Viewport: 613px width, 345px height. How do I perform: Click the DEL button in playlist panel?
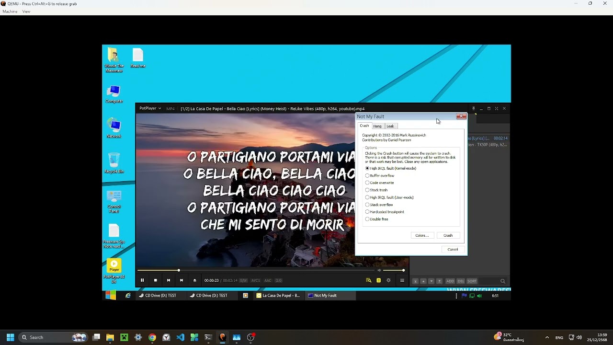point(461,281)
